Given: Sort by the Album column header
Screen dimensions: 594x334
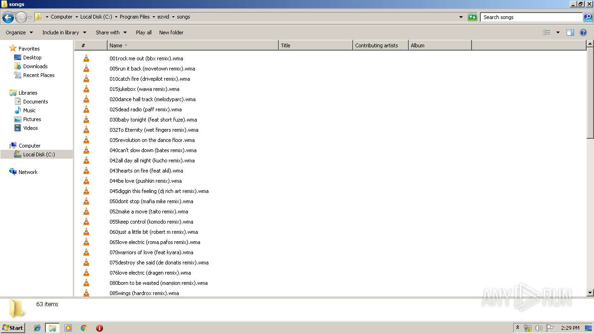Looking at the screenshot, I should tap(440, 45).
